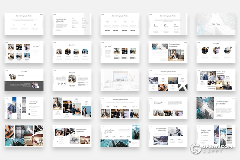Click the Instagram icon on John Pharos slide

(62, 83)
